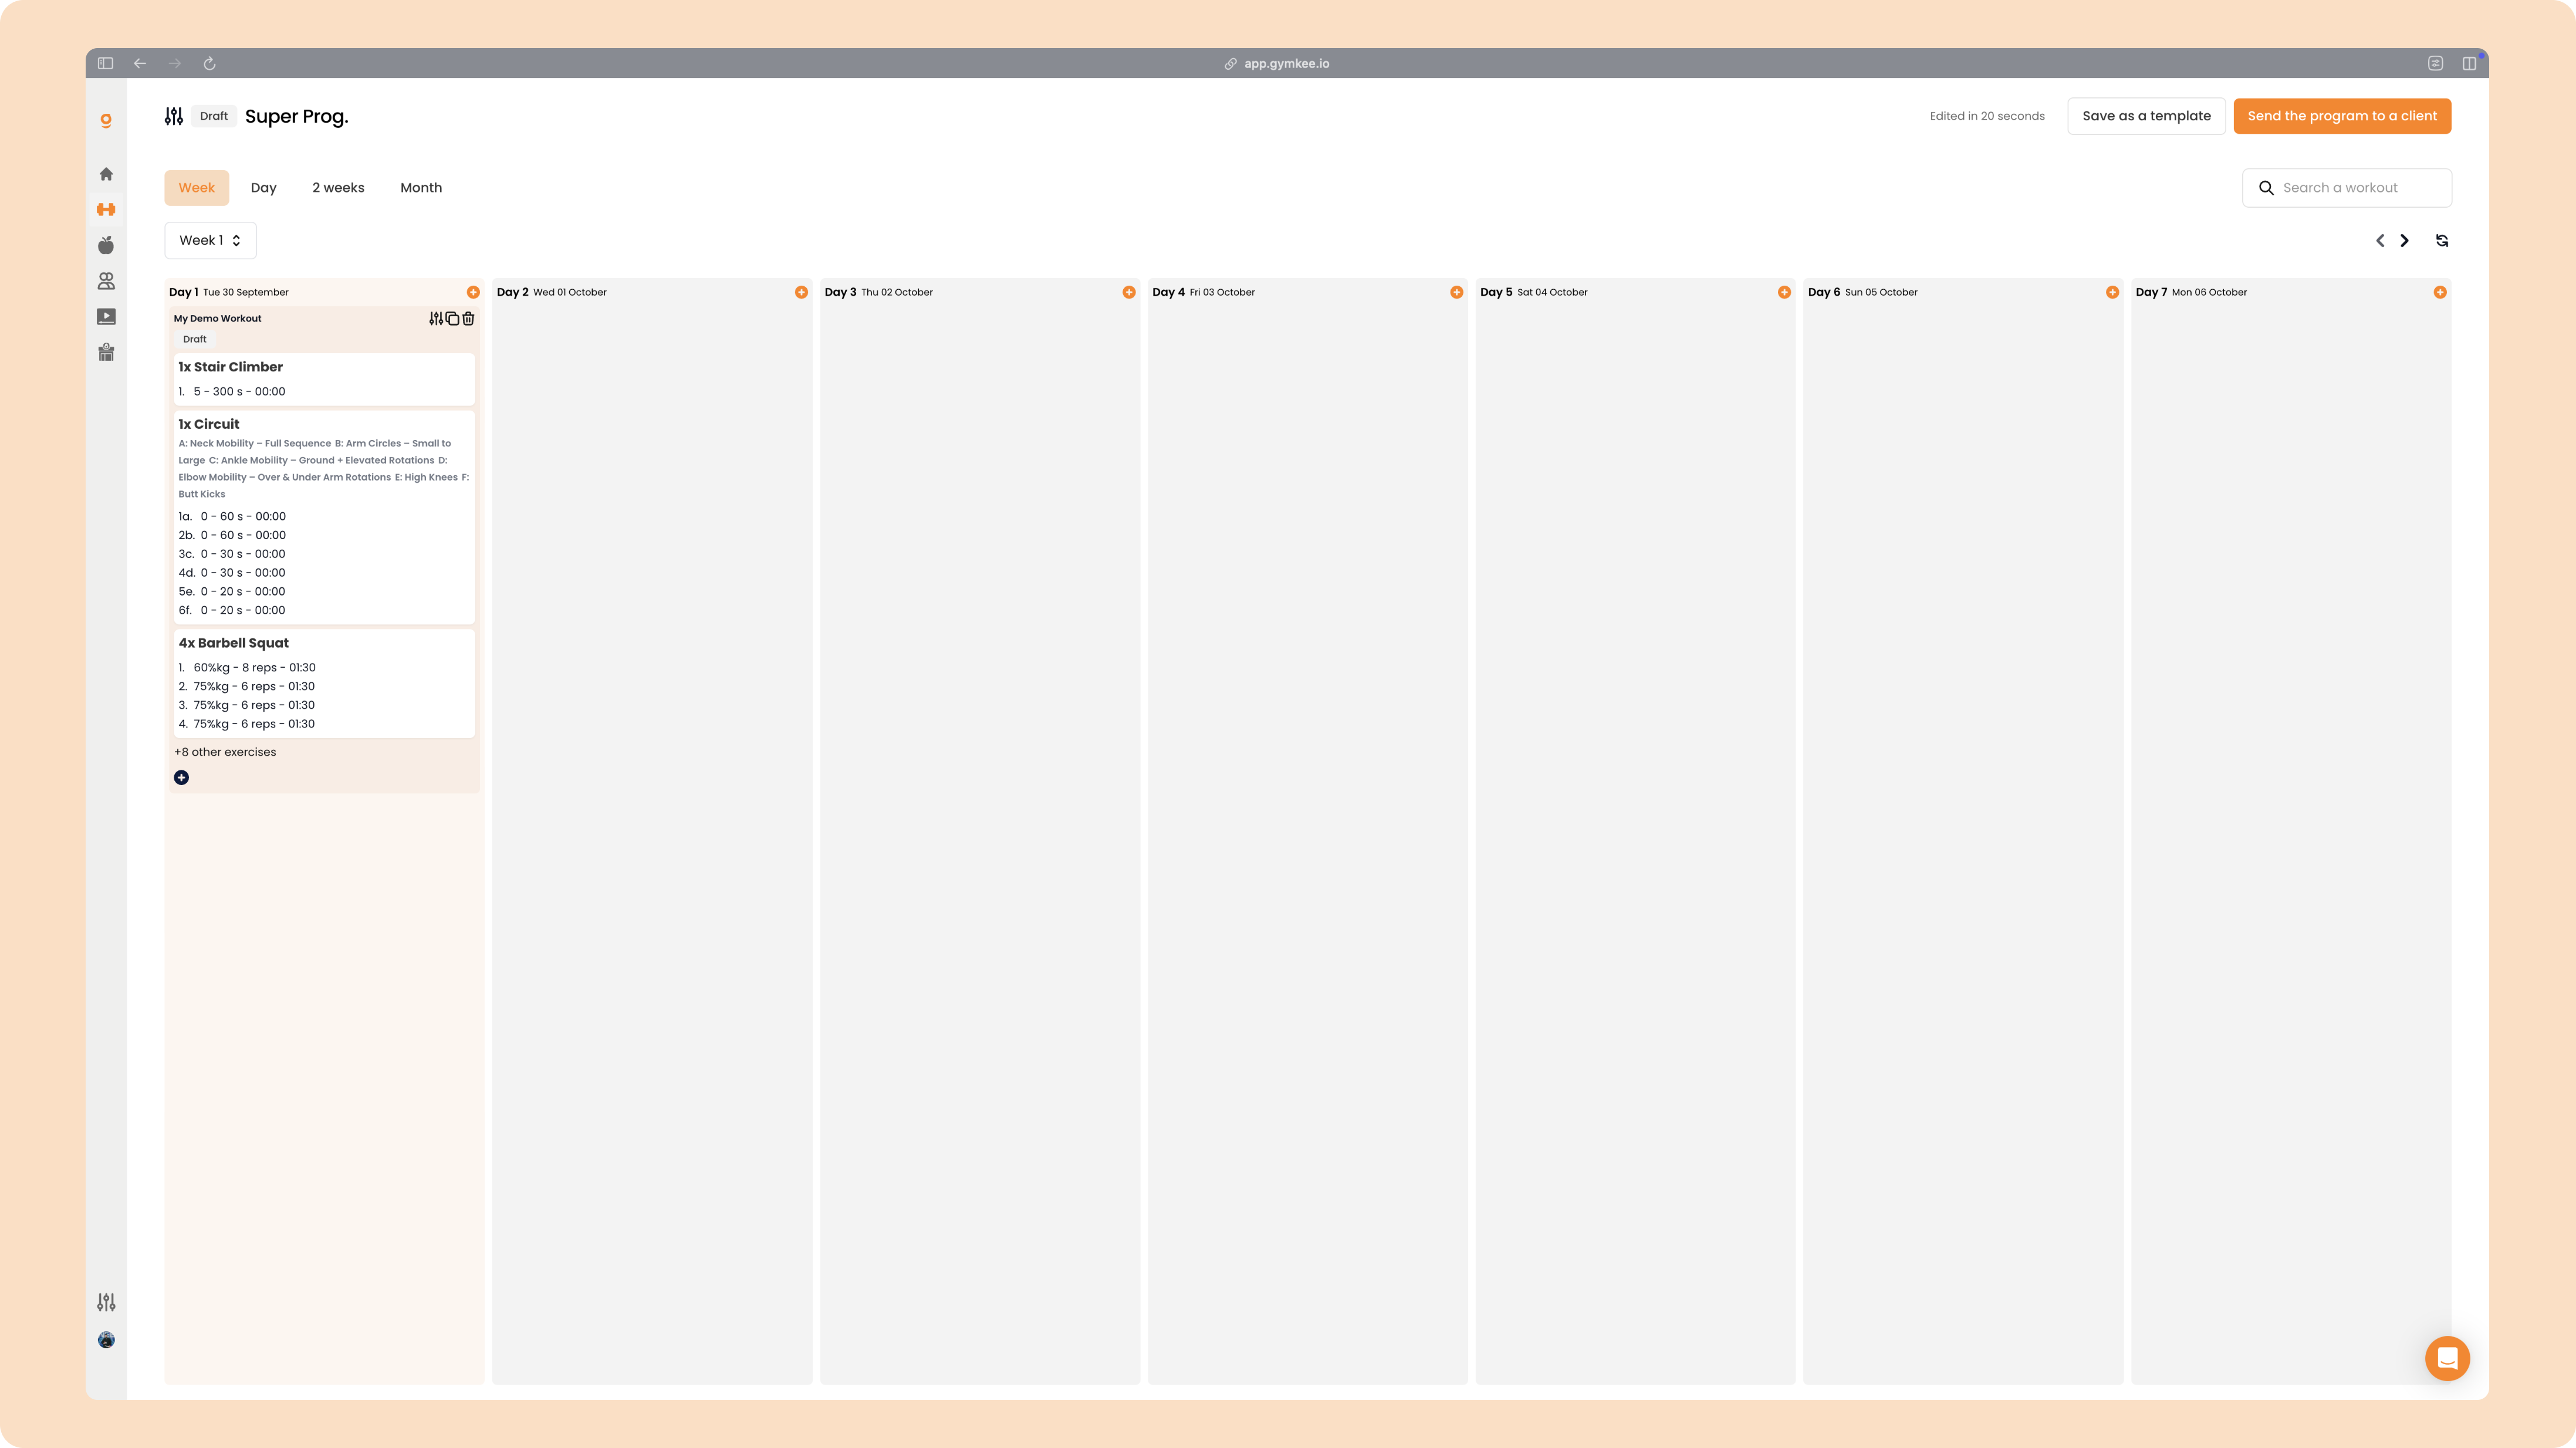Viewport: 2576px width, 1448px height.
Task: Open My Demo Workout settings sliders icon
Action: point(436,318)
